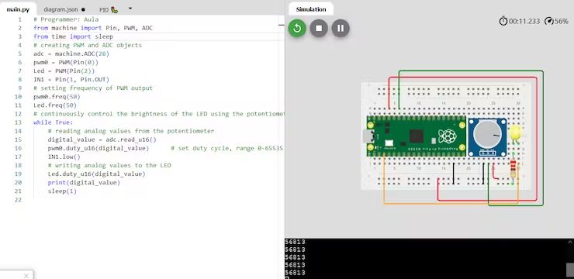Viewport: 574px width, 279px height.
Task: Click 'Led.duty_u16(digital_value)' on line 19
Action: click(97, 174)
